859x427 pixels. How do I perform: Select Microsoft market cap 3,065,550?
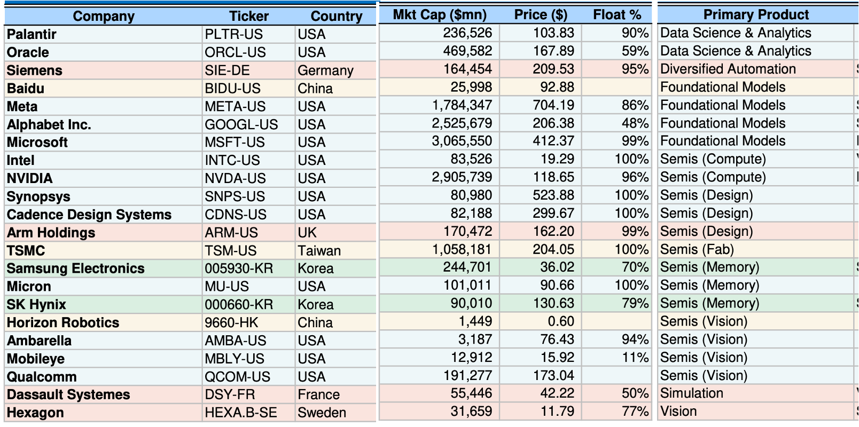(x=439, y=141)
